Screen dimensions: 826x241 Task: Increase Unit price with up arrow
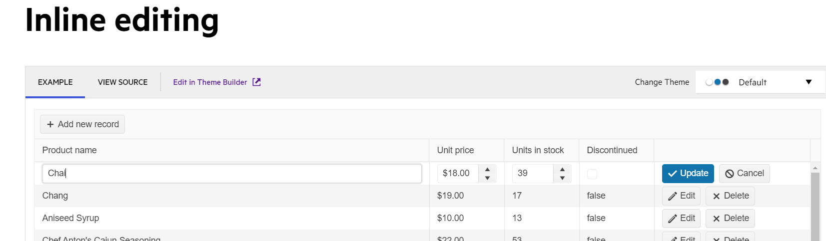[487, 169]
